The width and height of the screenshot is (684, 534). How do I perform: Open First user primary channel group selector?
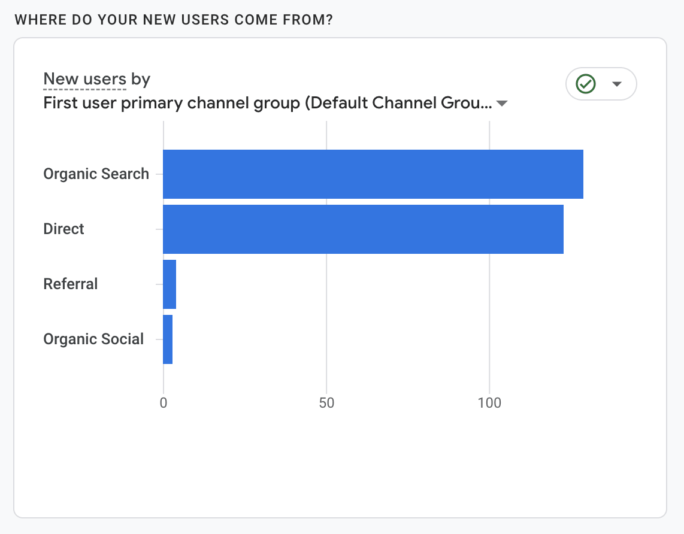[x=268, y=103]
